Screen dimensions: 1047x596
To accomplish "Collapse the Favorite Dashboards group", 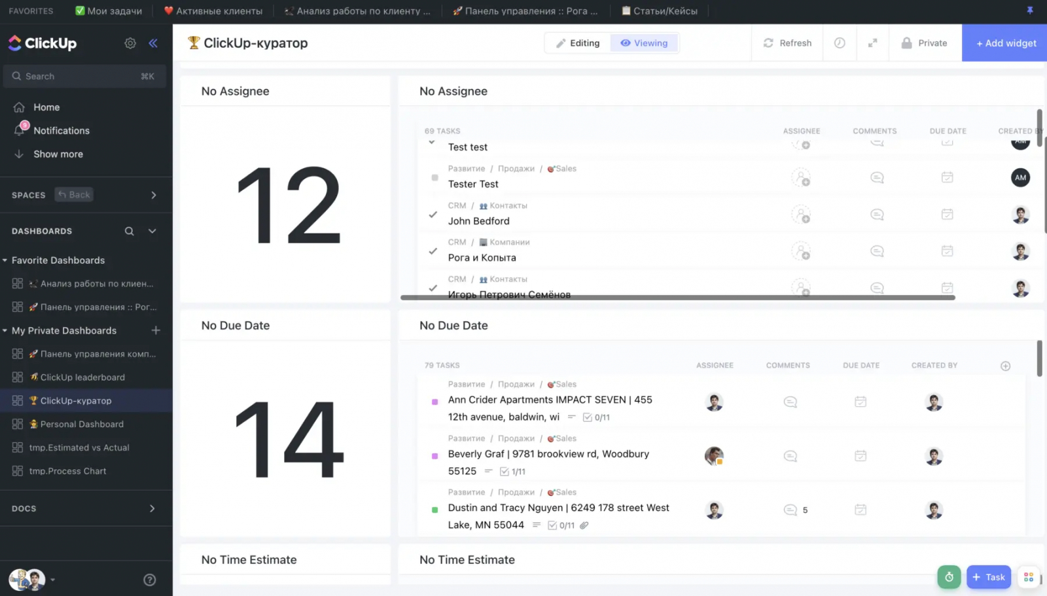I will (x=5, y=260).
